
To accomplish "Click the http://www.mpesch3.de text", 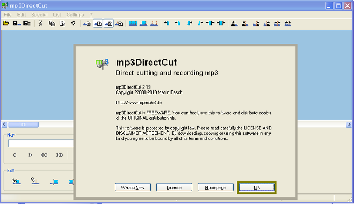I will [x=139, y=103].
